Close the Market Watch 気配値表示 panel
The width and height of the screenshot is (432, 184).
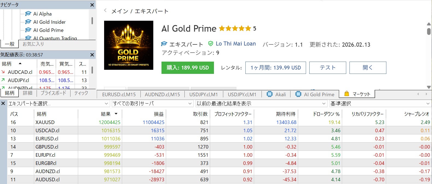pyautogui.click(x=92, y=55)
